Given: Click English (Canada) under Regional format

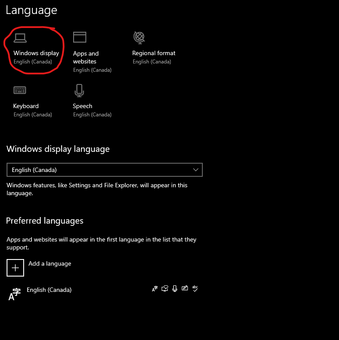Looking at the screenshot, I should [152, 62].
